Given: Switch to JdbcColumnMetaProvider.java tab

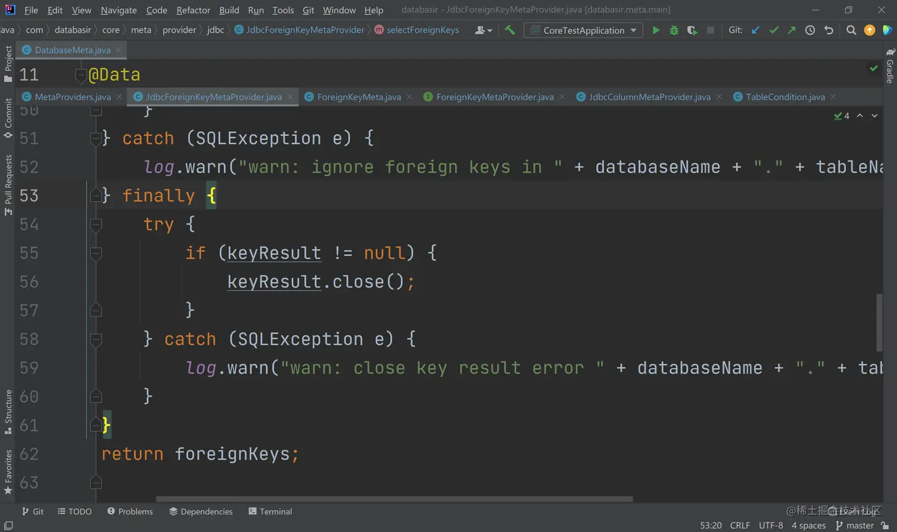Looking at the screenshot, I should [650, 97].
